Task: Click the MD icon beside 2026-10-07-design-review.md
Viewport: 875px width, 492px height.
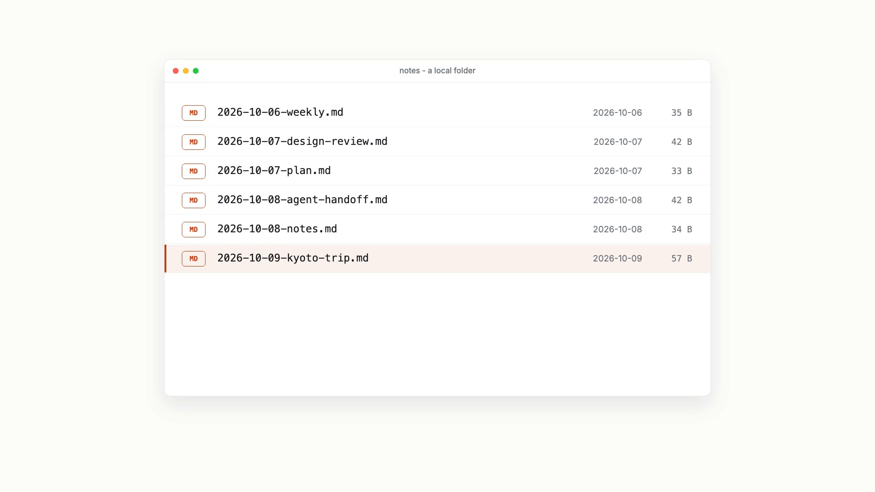Action: coord(194,142)
